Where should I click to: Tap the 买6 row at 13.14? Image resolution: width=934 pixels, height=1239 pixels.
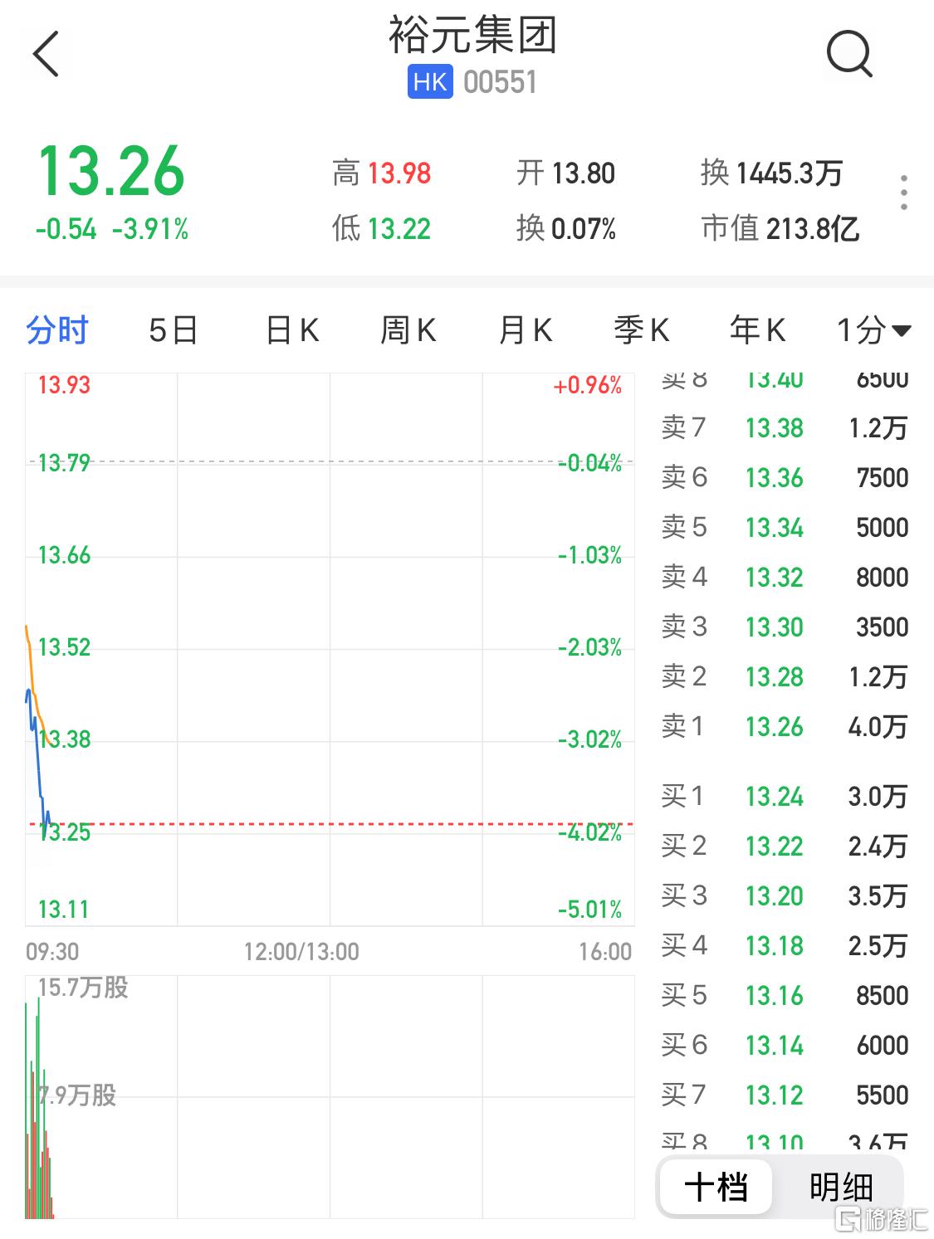(785, 1046)
